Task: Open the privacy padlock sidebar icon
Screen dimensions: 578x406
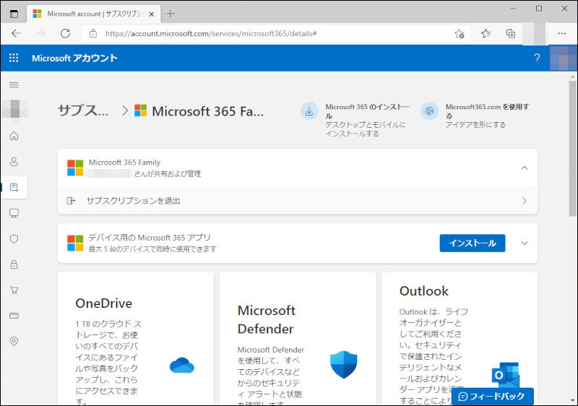Action: tap(14, 264)
